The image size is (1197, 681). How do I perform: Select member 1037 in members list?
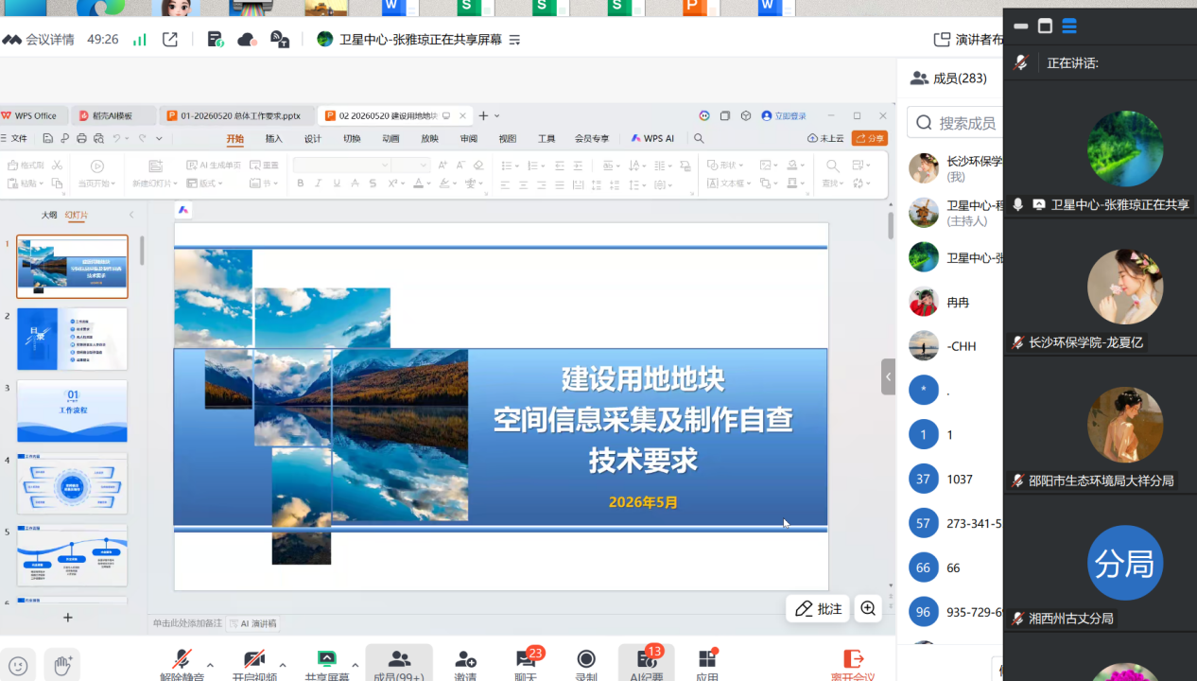(x=955, y=480)
